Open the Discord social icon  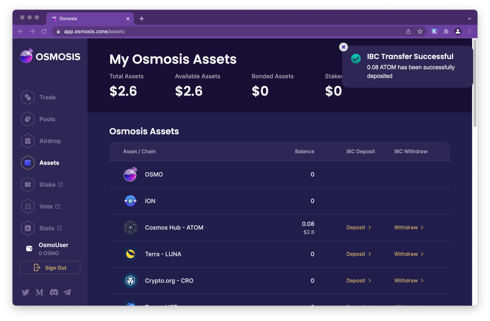(x=54, y=292)
